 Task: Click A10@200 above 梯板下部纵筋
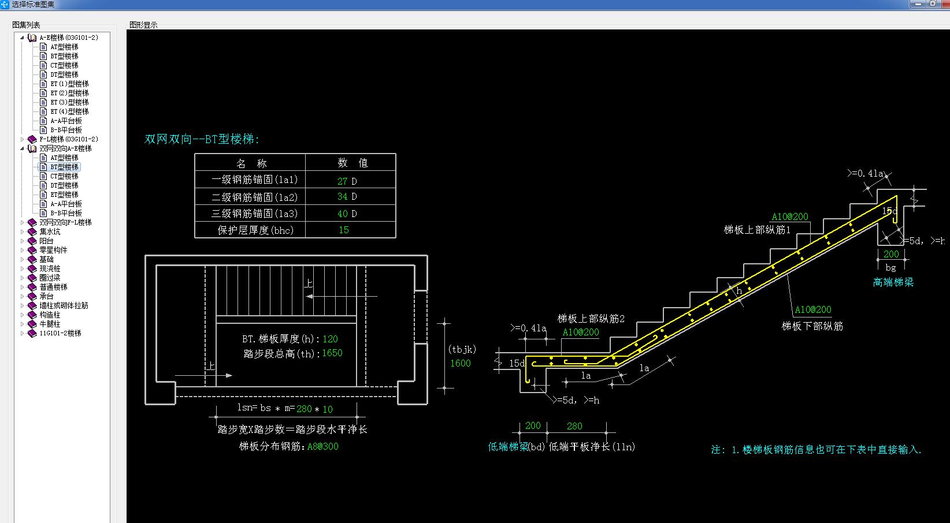[813, 309]
